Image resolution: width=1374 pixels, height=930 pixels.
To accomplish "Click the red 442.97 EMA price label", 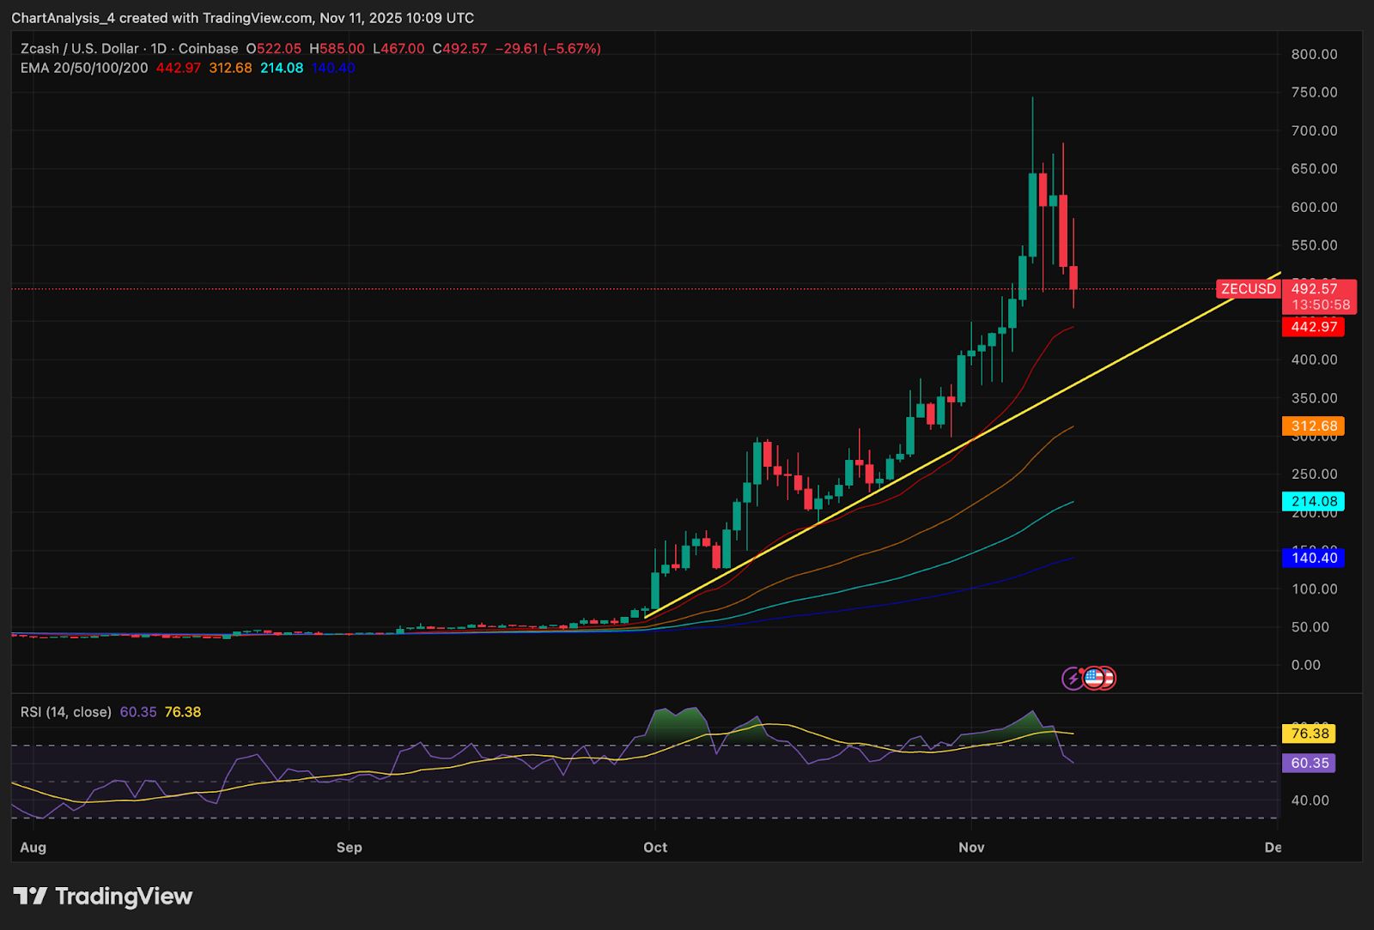I will tap(1314, 327).
